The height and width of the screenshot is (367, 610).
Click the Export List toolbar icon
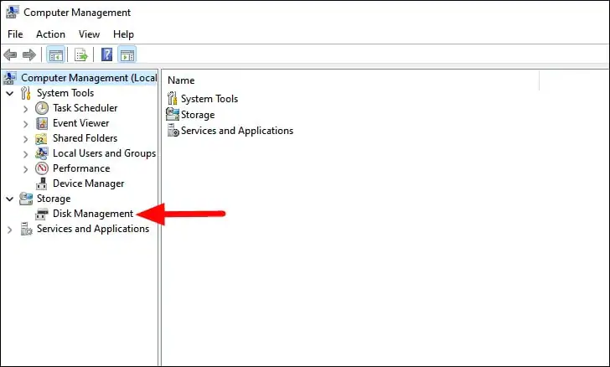click(x=81, y=55)
